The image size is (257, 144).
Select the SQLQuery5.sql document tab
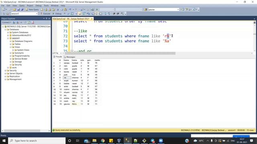71,19
